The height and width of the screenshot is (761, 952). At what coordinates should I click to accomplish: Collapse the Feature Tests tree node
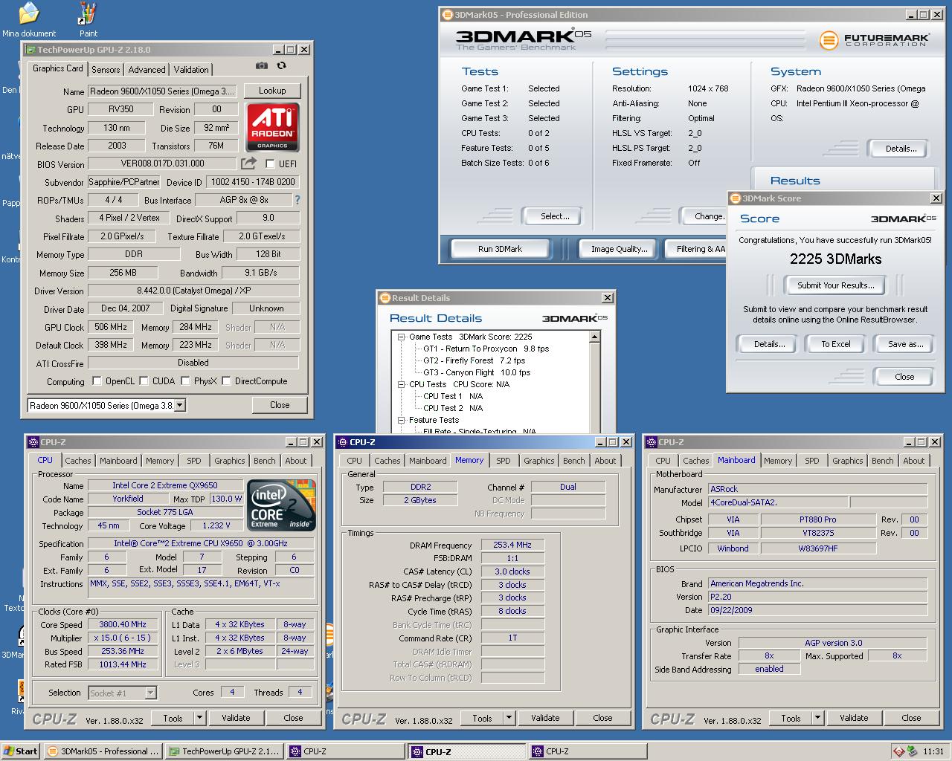(402, 420)
